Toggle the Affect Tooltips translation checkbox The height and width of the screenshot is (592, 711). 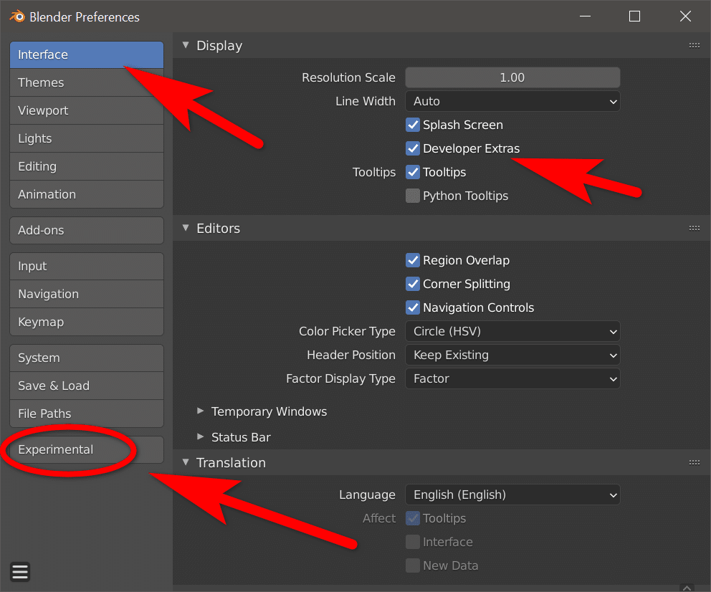(413, 518)
